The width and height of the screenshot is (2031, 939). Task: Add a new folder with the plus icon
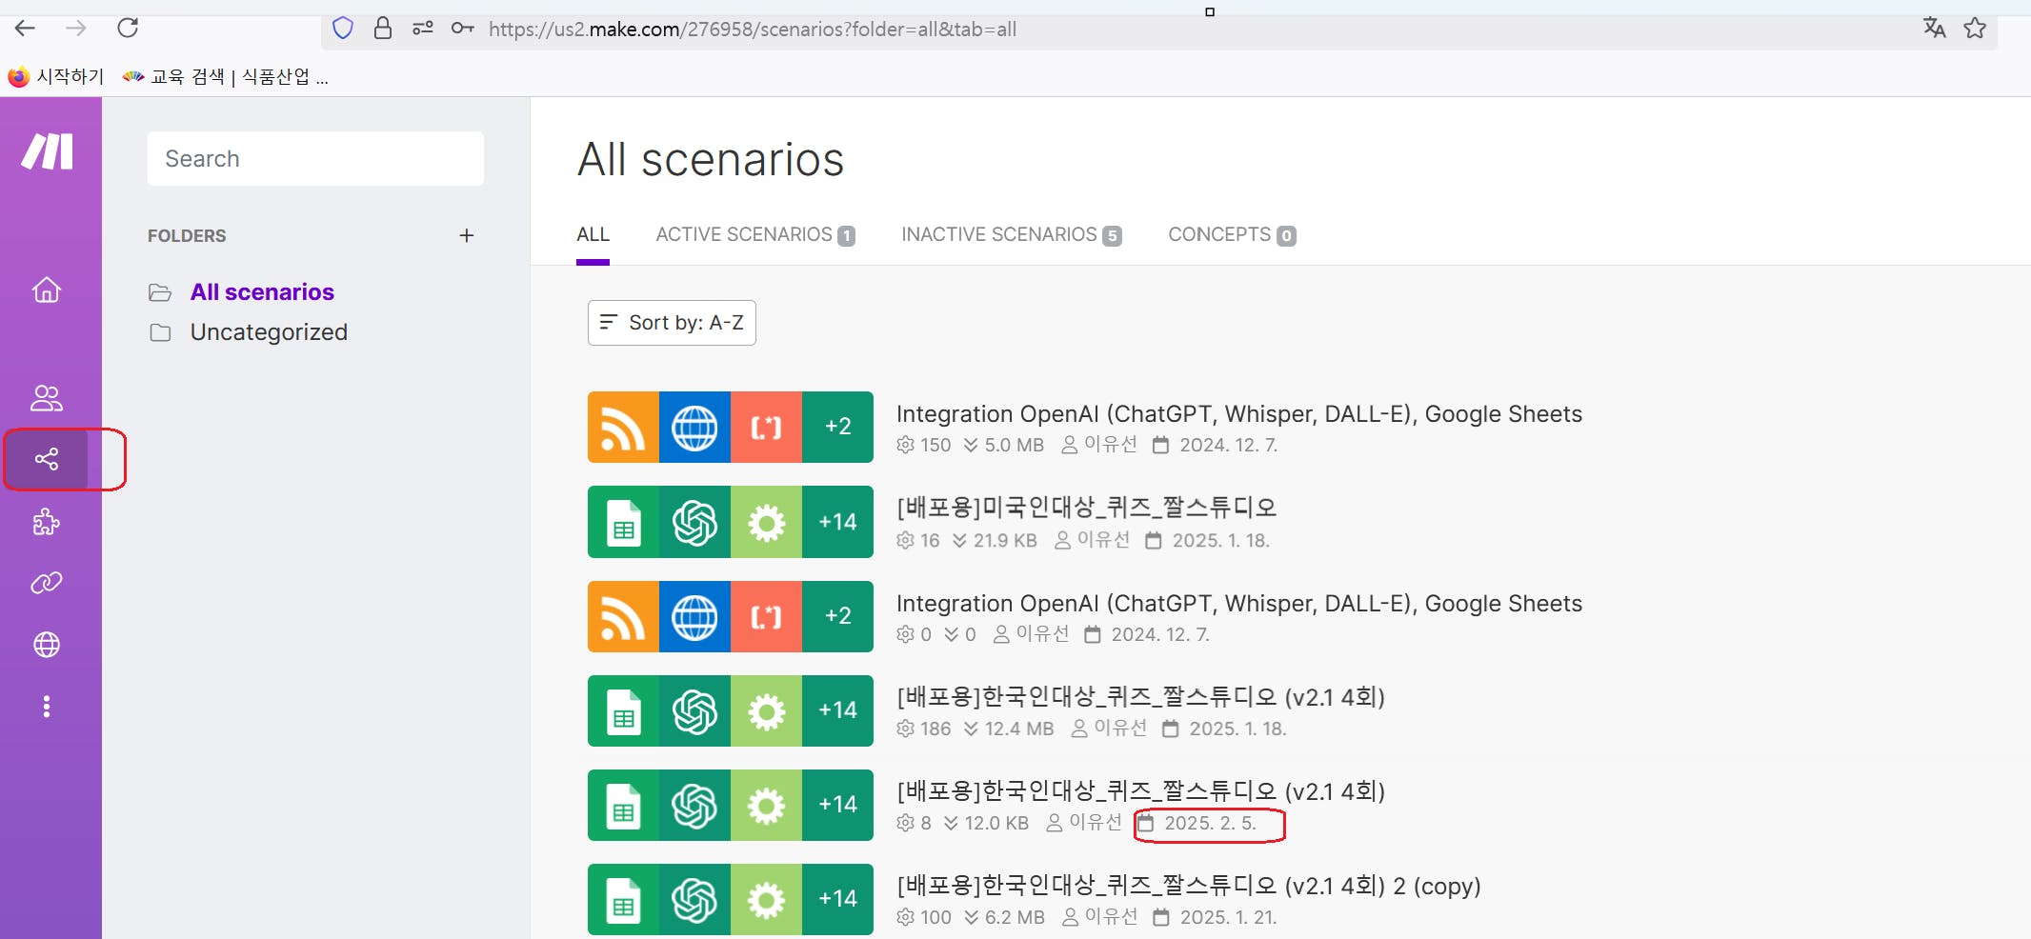click(467, 235)
